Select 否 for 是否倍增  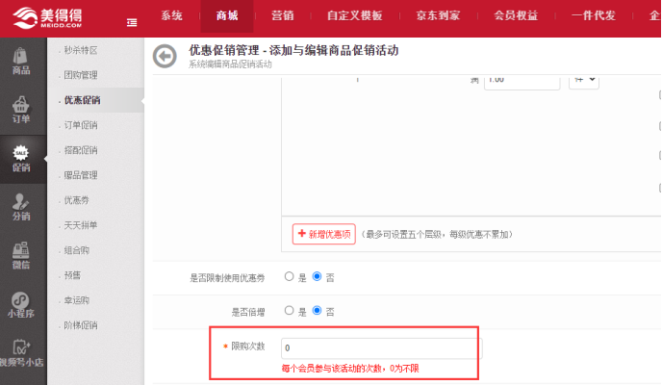click(317, 311)
